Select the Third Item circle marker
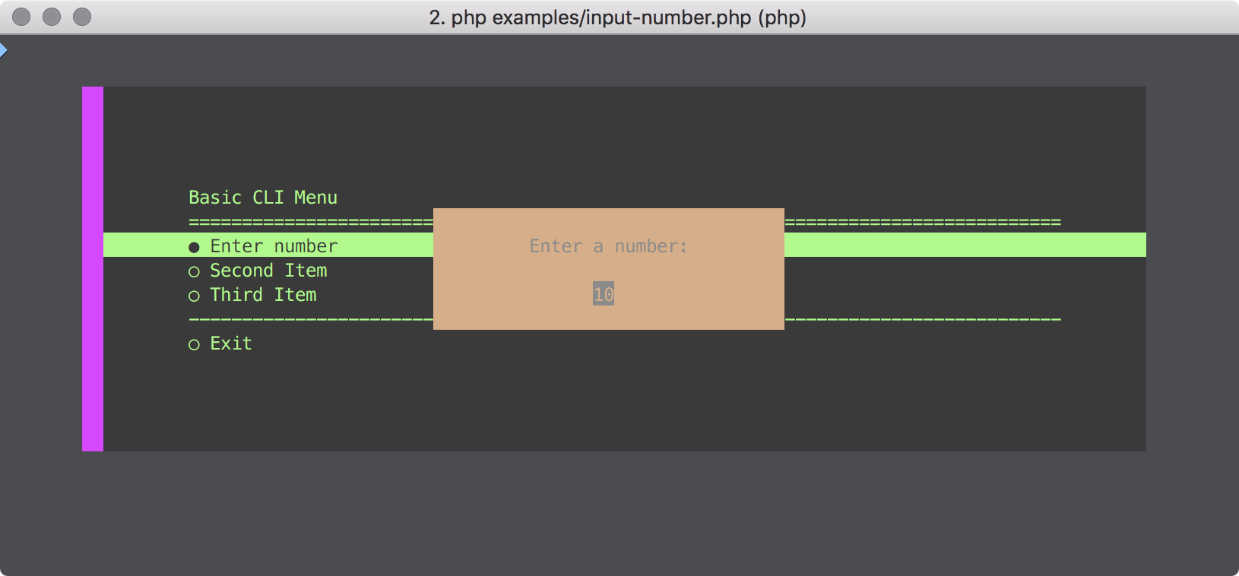 pyautogui.click(x=194, y=296)
